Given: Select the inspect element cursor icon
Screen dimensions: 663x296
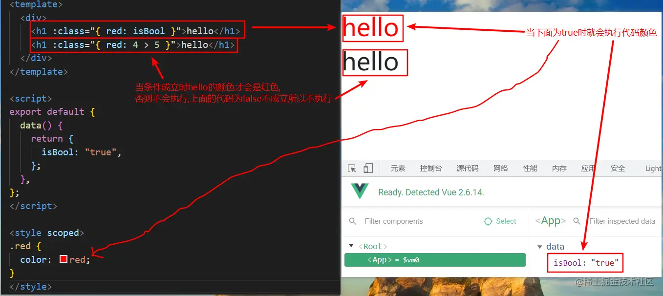Looking at the screenshot, I should pyautogui.click(x=352, y=169).
